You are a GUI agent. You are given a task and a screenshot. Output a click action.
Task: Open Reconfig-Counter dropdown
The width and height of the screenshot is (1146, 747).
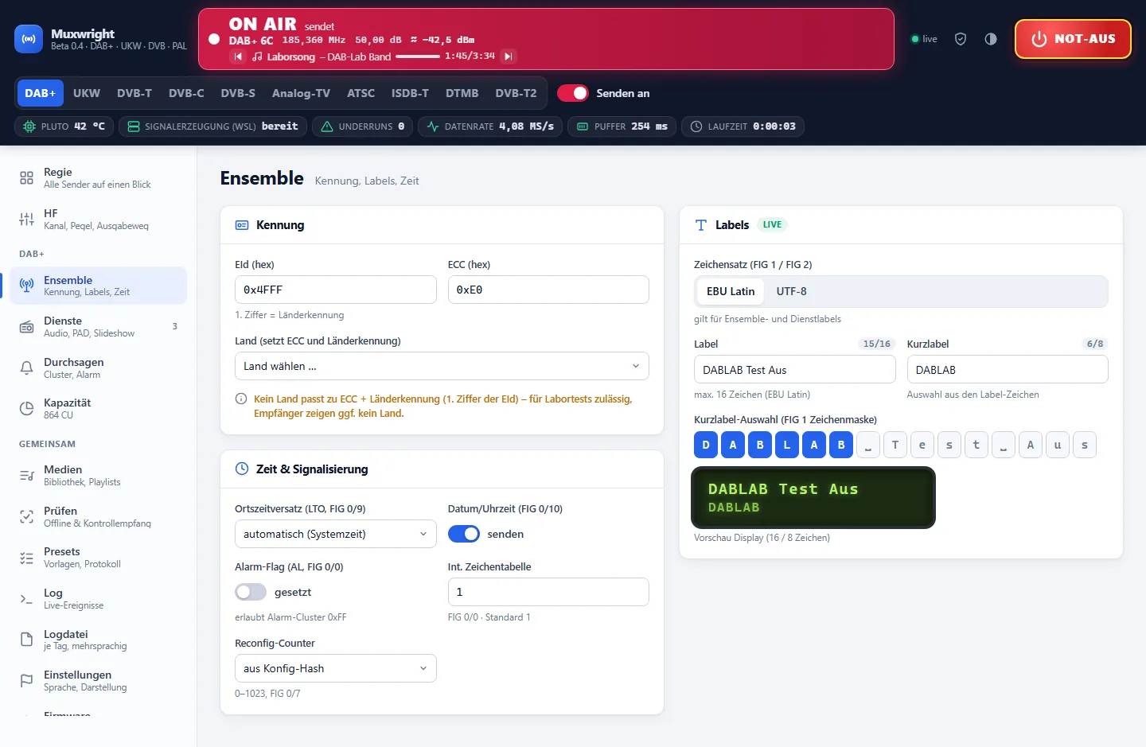[335, 668]
